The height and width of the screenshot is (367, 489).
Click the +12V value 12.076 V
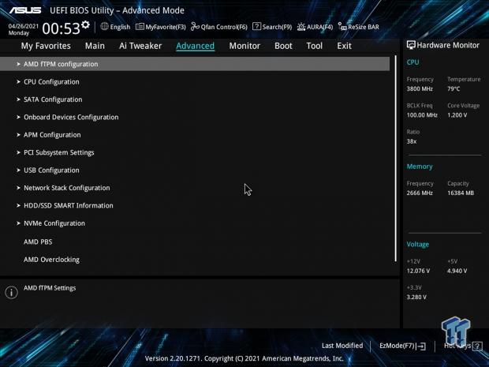[418, 271]
